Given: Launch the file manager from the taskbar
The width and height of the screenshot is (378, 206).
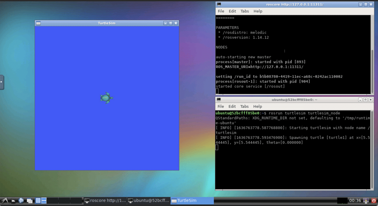Looking at the screenshot, I should click(14, 201).
